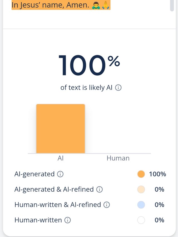Click the Human-written row label

click(38, 220)
